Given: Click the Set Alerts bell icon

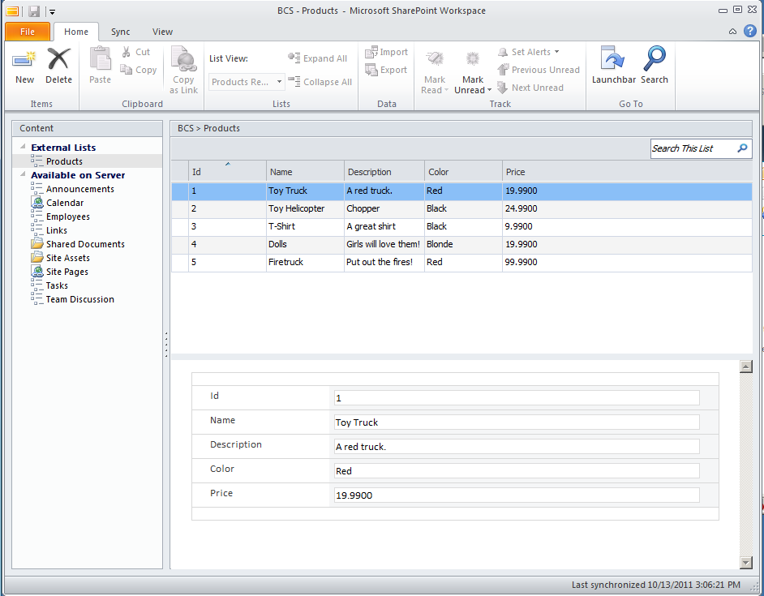Looking at the screenshot, I should (503, 52).
